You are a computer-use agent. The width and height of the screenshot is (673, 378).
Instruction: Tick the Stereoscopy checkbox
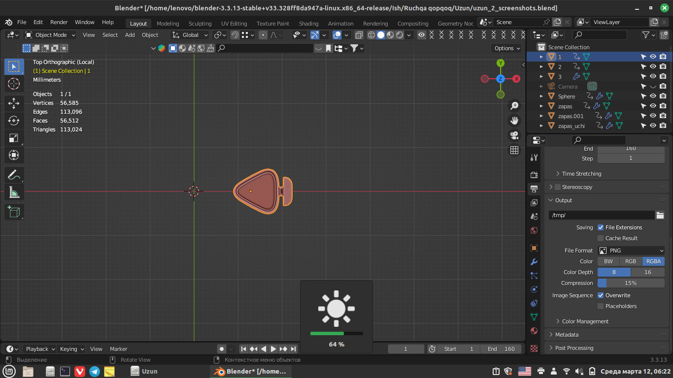pyautogui.click(x=558, y=187)
